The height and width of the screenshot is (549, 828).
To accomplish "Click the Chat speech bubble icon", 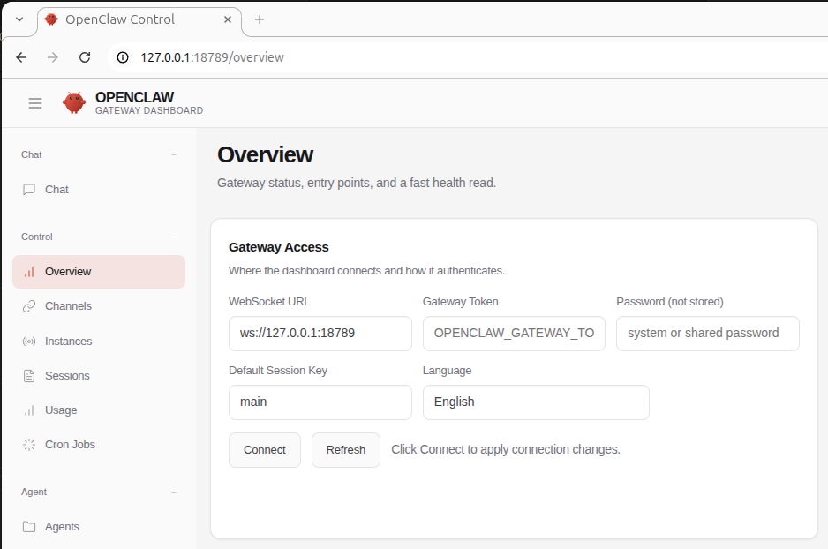I will pos(29,190).
